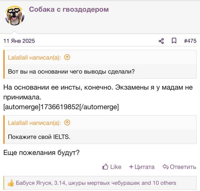Open the Собака с гвоздодером username profile
The width and height of the screenshot is (200, 191).
pos(69,9)
